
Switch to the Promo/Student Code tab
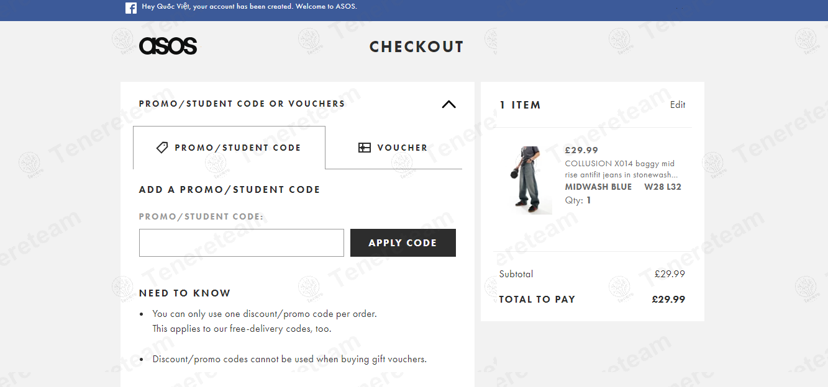229,148
